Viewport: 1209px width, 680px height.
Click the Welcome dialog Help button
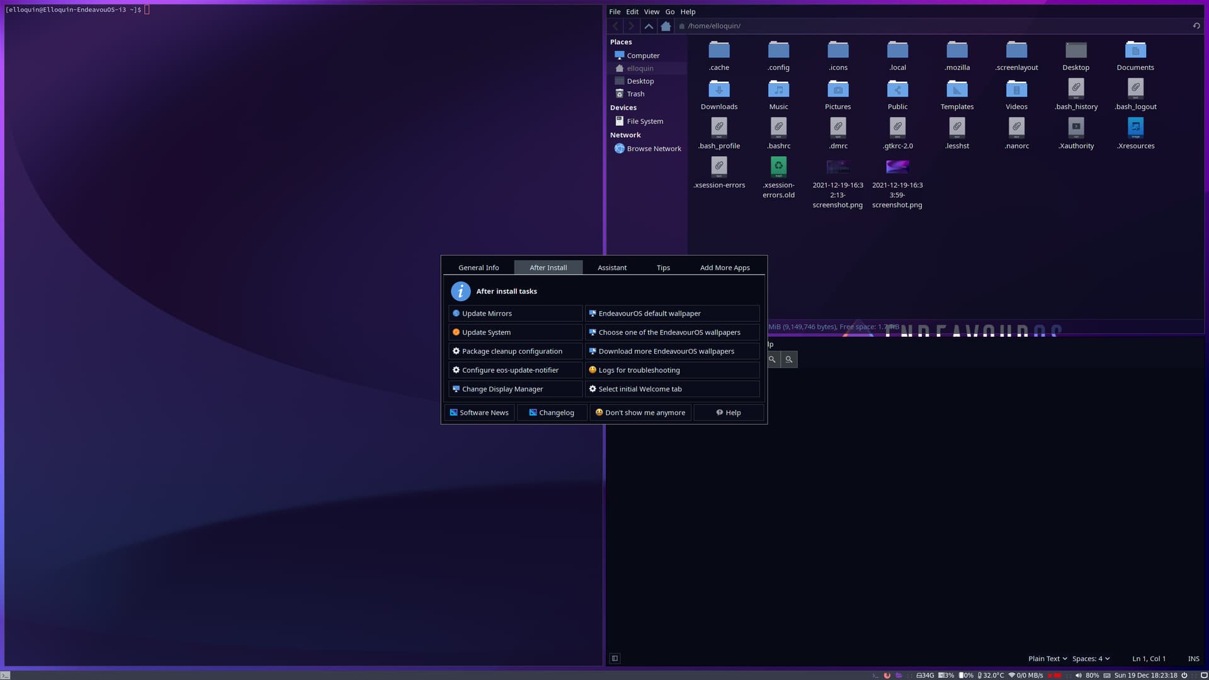tap(729, 412)
